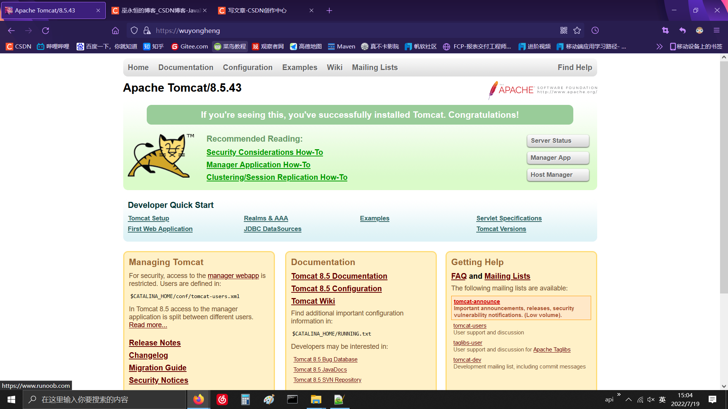Viewport: 728px width, 409px height.
Task: Click the shield tracking protection icon
Action: pos(134,31)
